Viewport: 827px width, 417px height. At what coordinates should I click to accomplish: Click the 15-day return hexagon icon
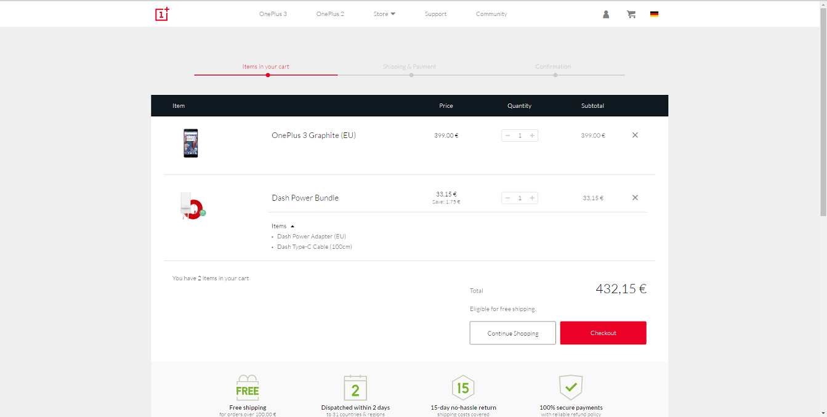tap(463, 387)
